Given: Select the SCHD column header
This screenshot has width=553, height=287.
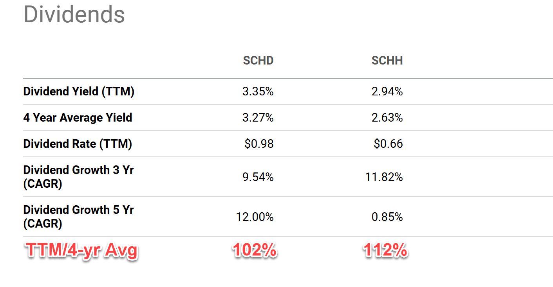Looking at the screenshot, I should tap(258, 61).
